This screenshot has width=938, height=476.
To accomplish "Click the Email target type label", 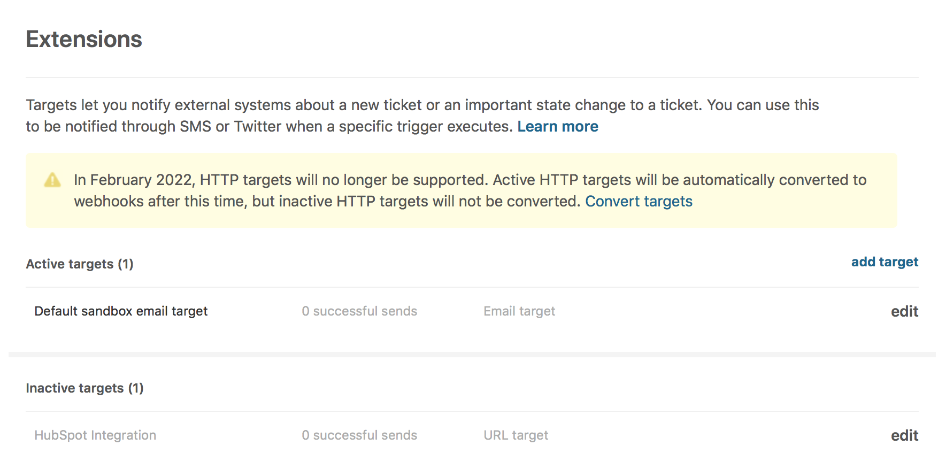I will [x=519, y=311].
